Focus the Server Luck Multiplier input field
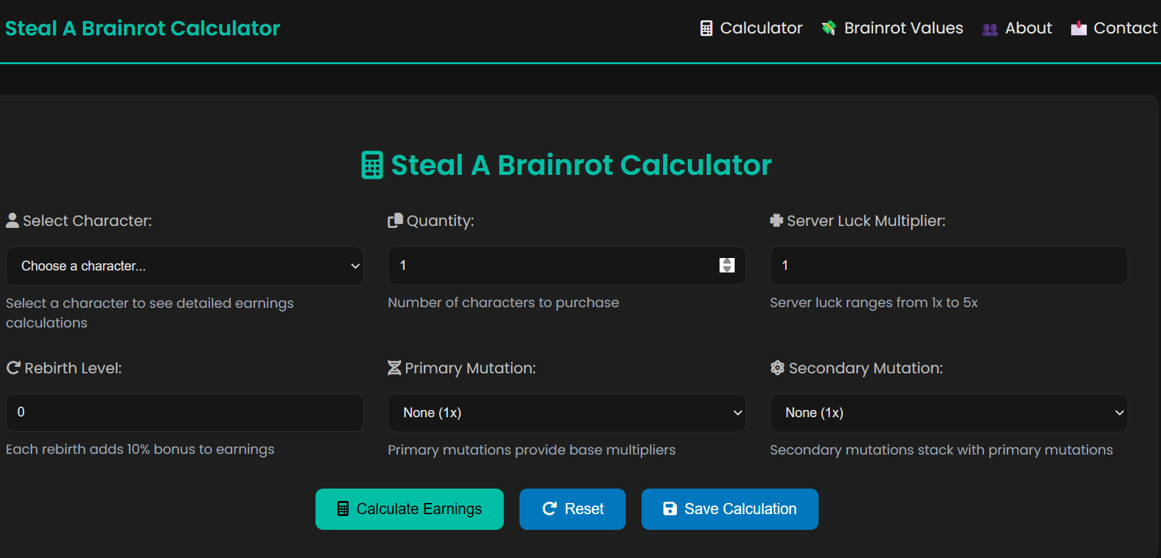This screenshot has height=558, width=1161. click(948, 265)
